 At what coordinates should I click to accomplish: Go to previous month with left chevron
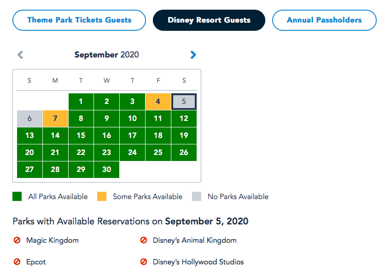point(20,55)
